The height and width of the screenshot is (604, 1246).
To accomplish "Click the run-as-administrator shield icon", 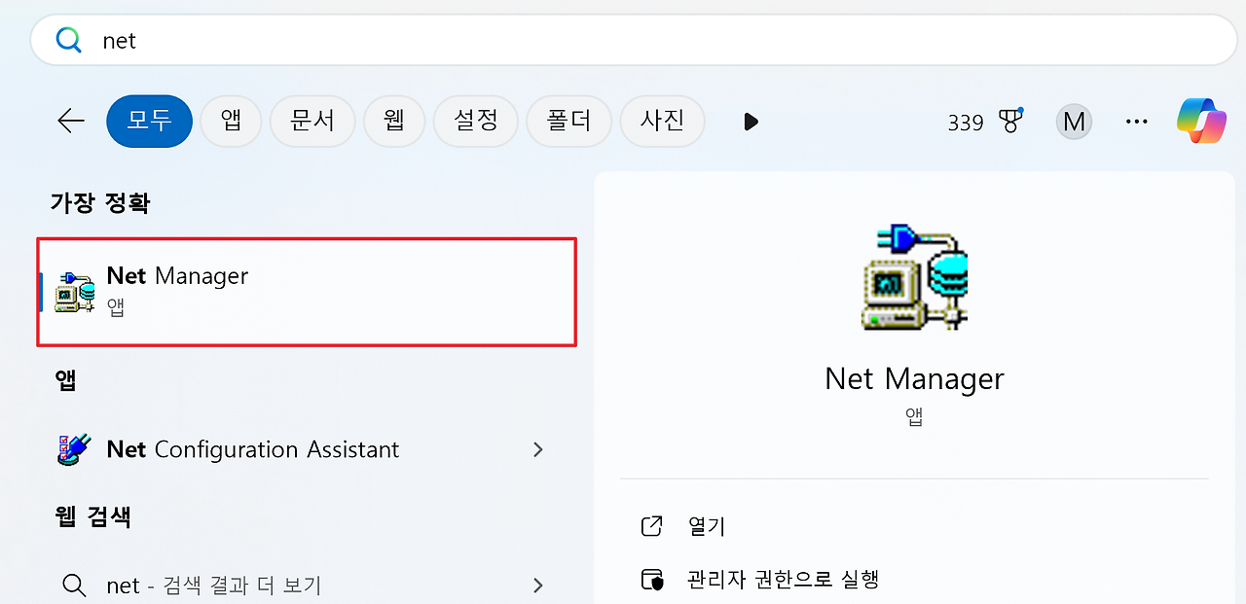I will point(651,581).
